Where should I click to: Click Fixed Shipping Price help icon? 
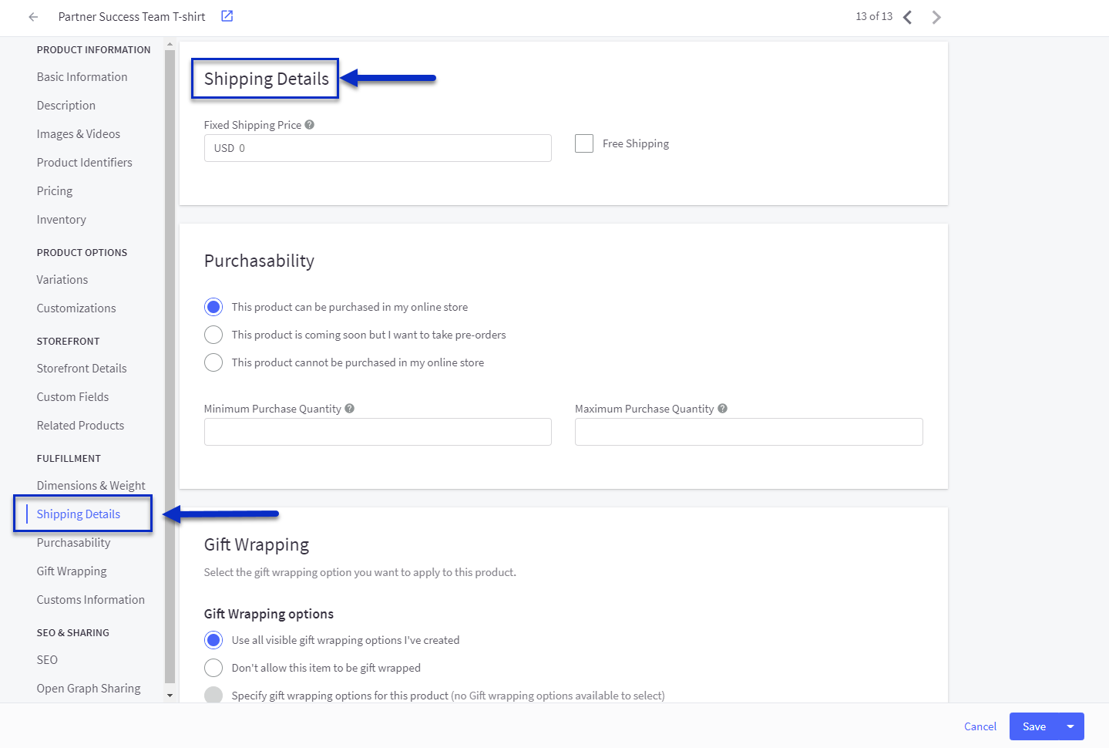tap(309, 125)
